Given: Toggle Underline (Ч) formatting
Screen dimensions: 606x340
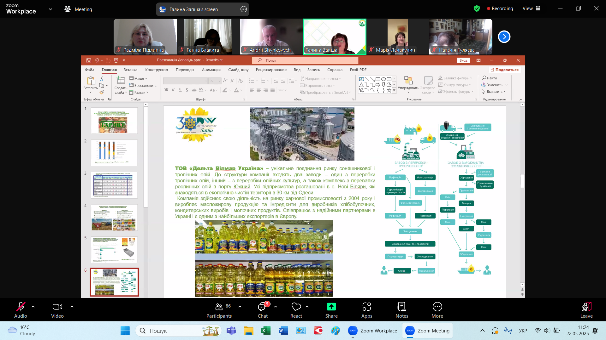Looking at the screenshot, I should [x=180, y=90].
